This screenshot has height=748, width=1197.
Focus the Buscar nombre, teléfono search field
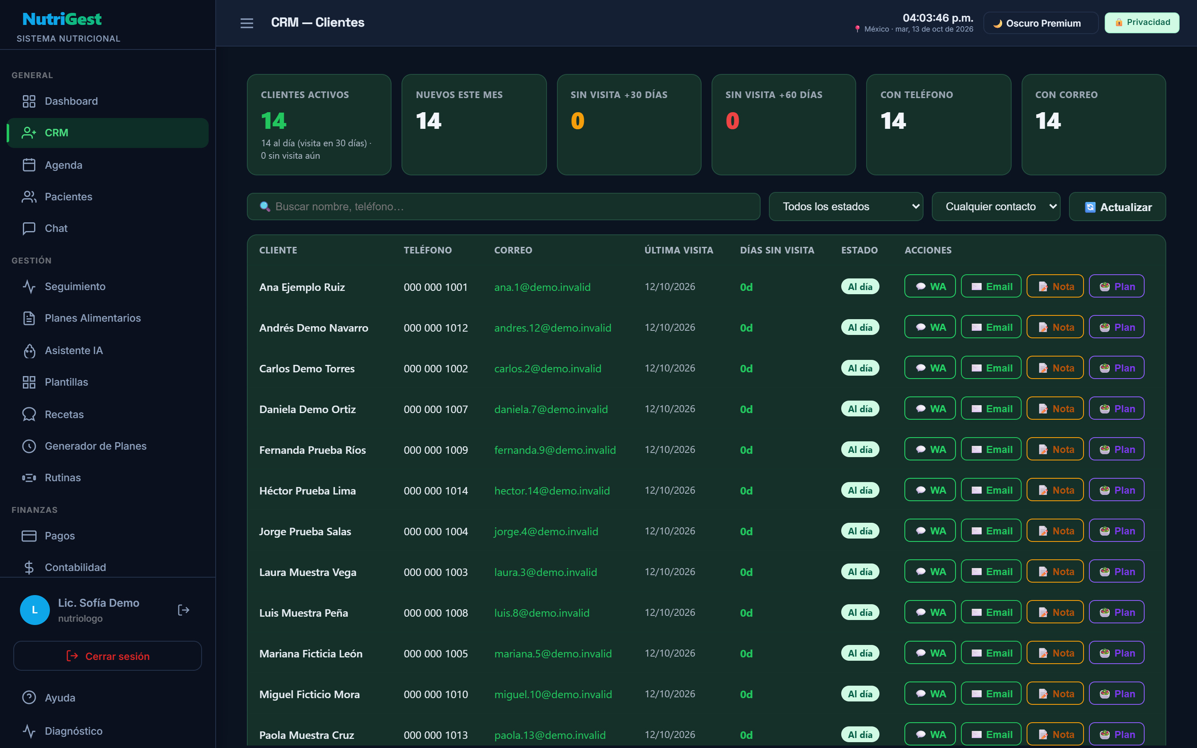(x=503, y=206)
